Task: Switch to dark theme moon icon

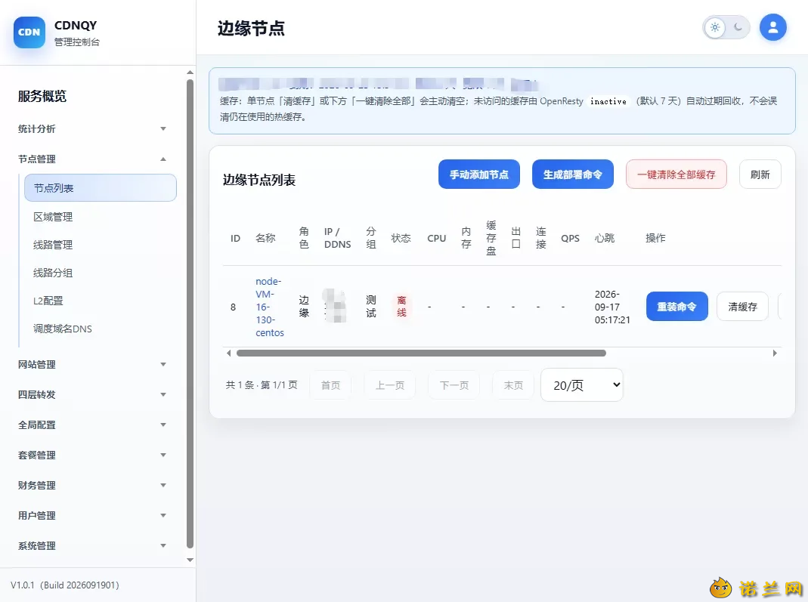Action: tap(738, 27)
